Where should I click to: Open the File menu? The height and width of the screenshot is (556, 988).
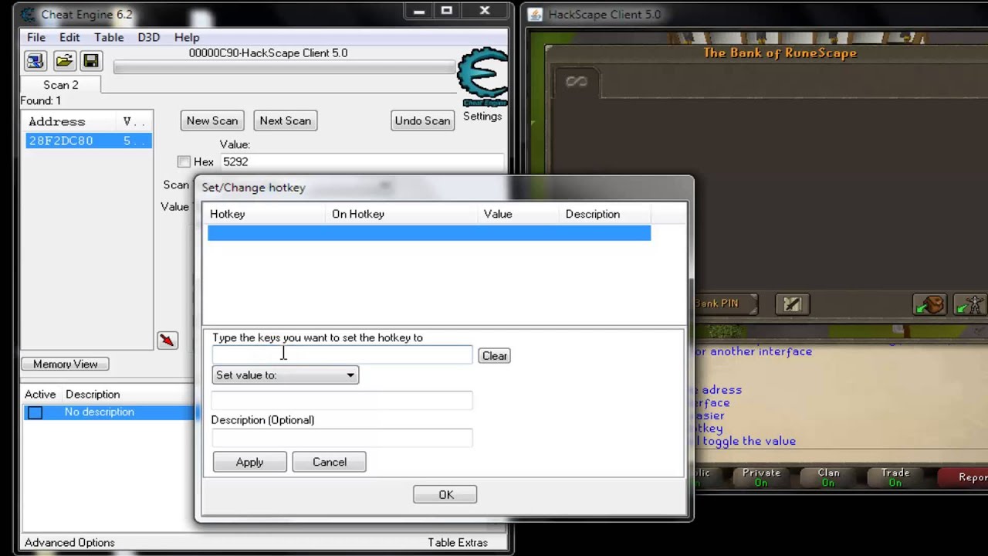36,37
